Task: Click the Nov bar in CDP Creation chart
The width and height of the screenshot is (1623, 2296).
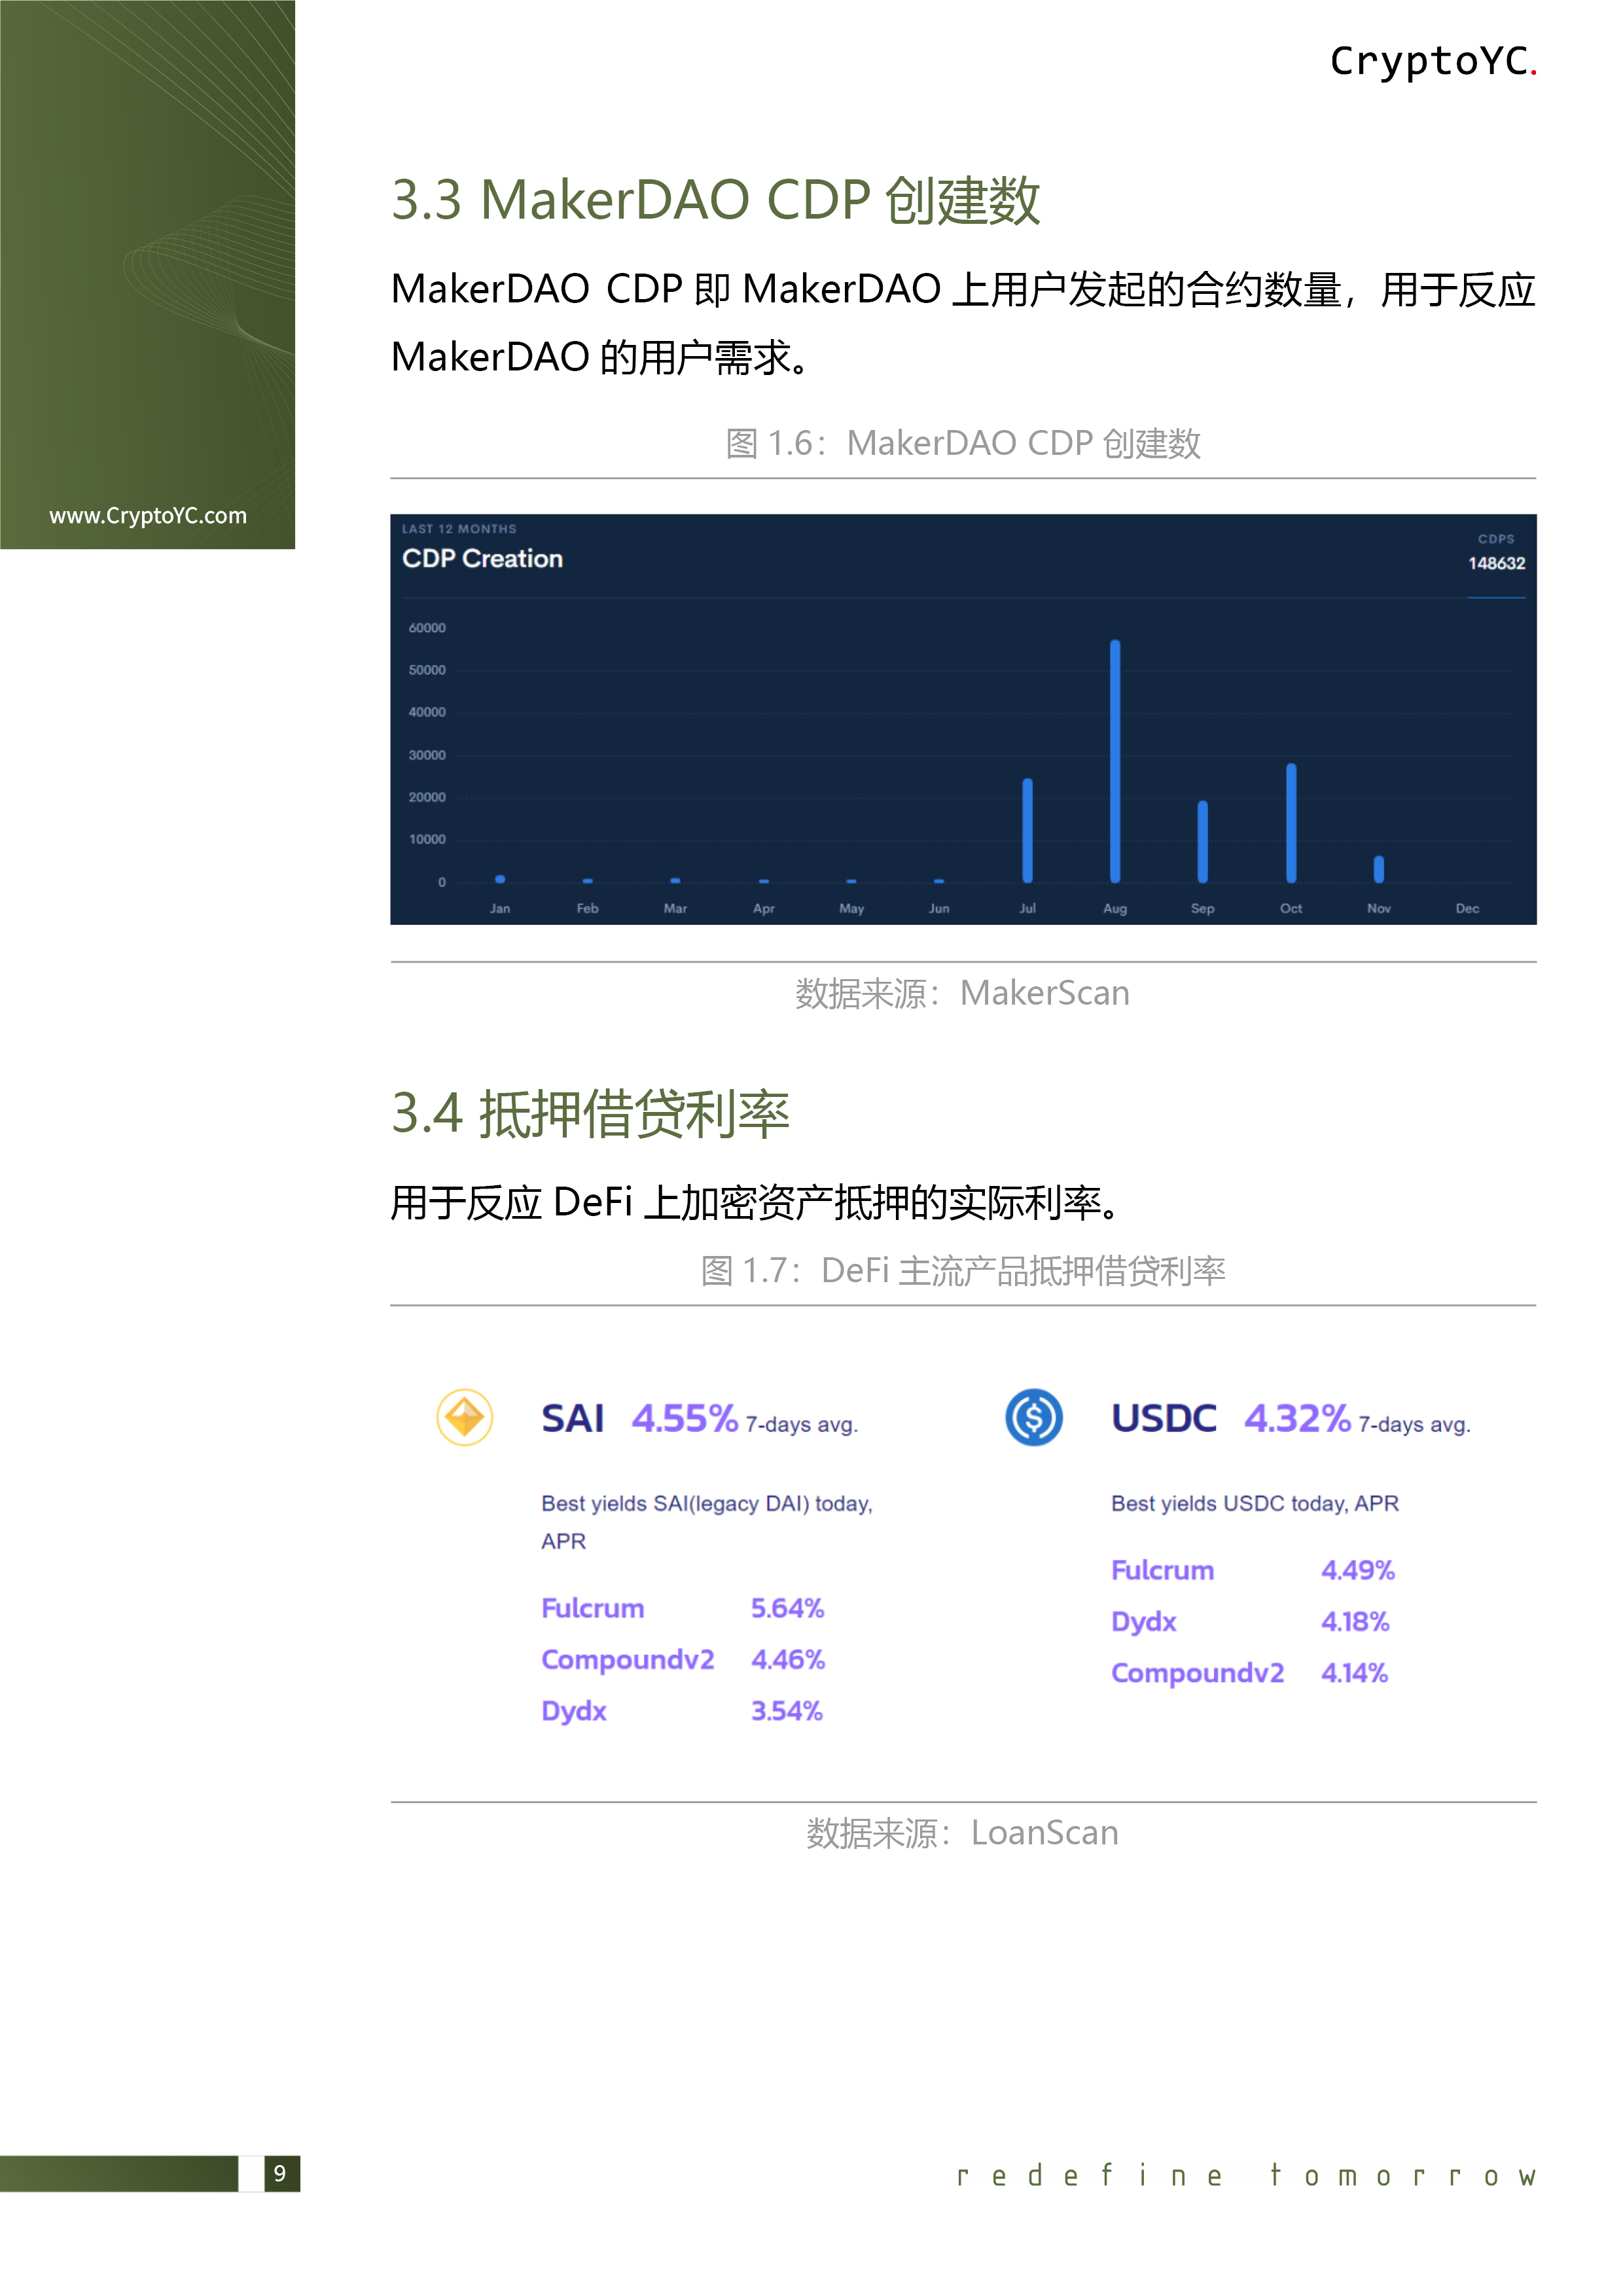Action: tap(1379, 869)
